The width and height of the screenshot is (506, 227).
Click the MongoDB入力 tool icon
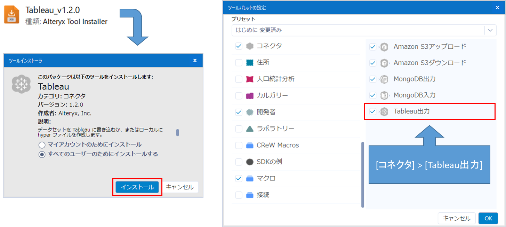point(384,95)
